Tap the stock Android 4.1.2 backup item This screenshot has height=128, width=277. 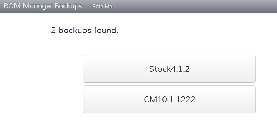pyautogui.click(x=169, y=69)
